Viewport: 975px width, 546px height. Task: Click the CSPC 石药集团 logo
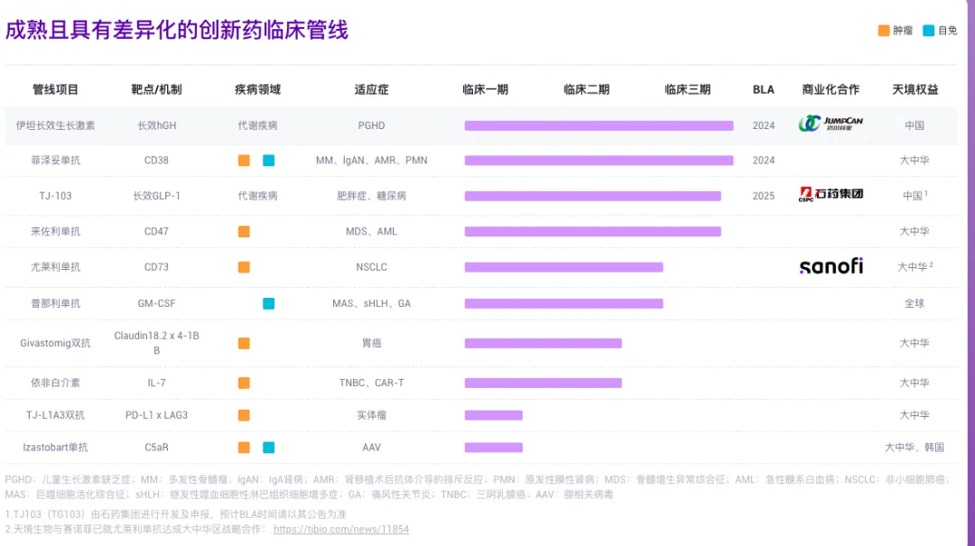pos(831,194)
